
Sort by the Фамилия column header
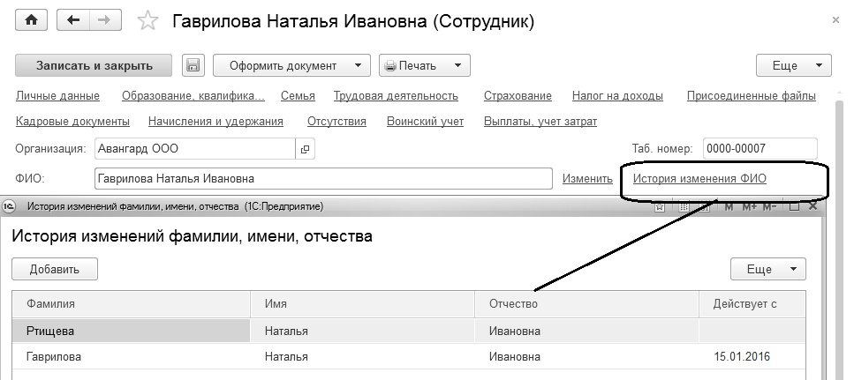[x=131, y=304]
